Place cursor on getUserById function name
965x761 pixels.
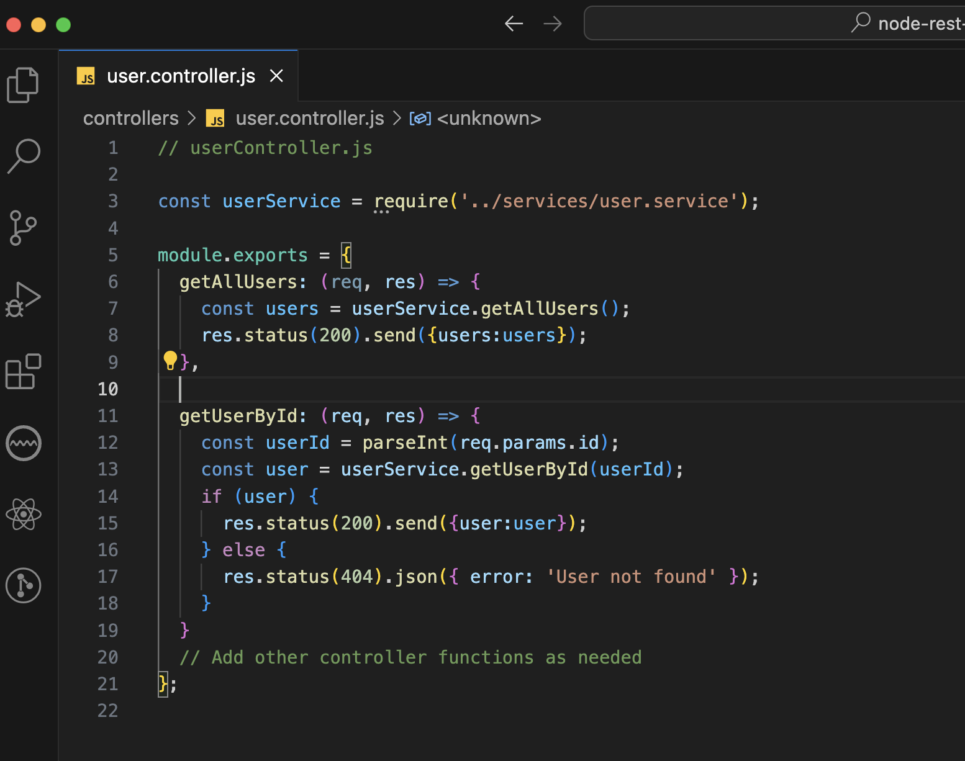(238, 416)
